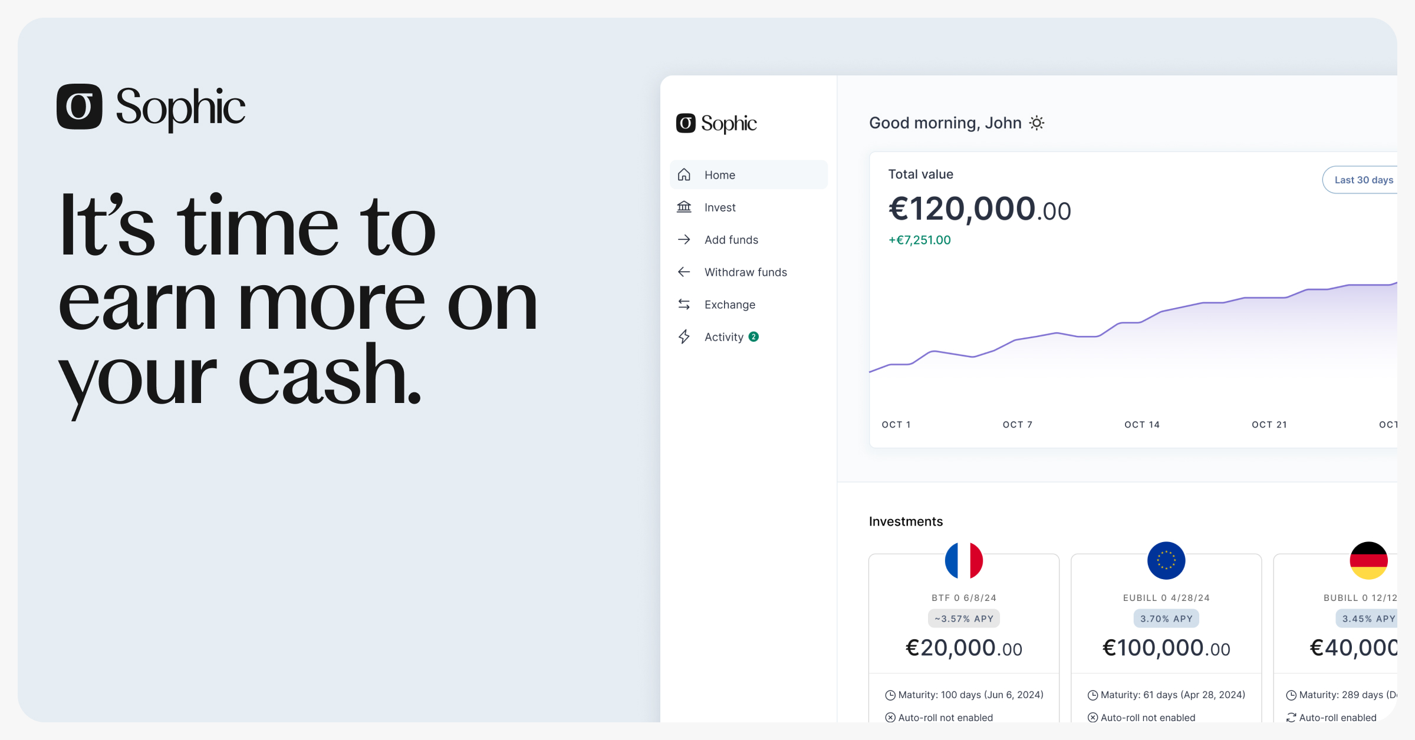Image resolution: width=1415 pixels, height=740 pixels.
Task: Click the Add funds arrow icon
Action: coord(684,239)
